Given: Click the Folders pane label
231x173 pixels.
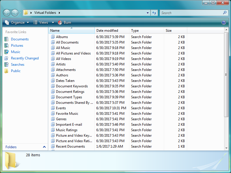Looking at the screenshot, I should pyautogui.click(x=11, y=147).
